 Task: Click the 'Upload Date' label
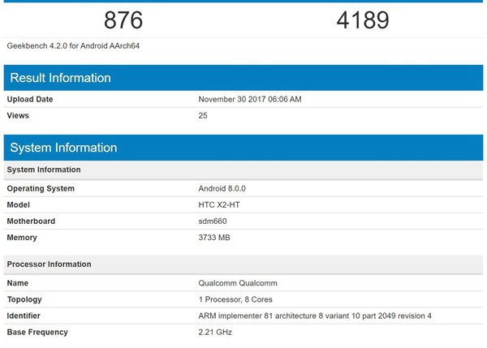coord(30,99)
